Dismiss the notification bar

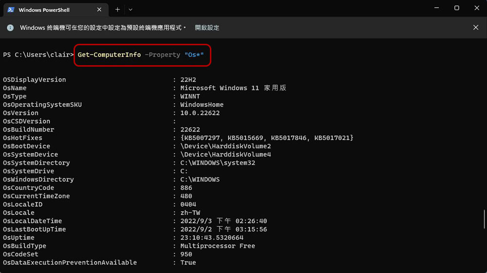(476, 28)
